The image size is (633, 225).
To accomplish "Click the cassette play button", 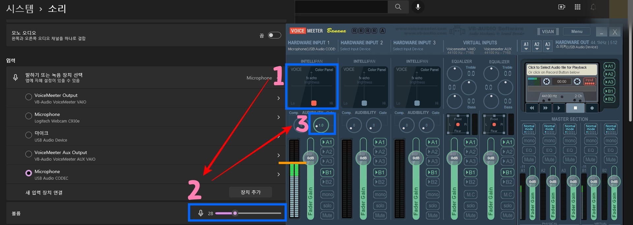I will click(558, 108).
